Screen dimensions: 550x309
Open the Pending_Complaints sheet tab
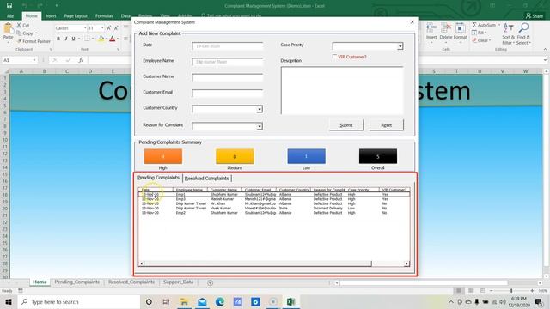(x=76, y=282)
